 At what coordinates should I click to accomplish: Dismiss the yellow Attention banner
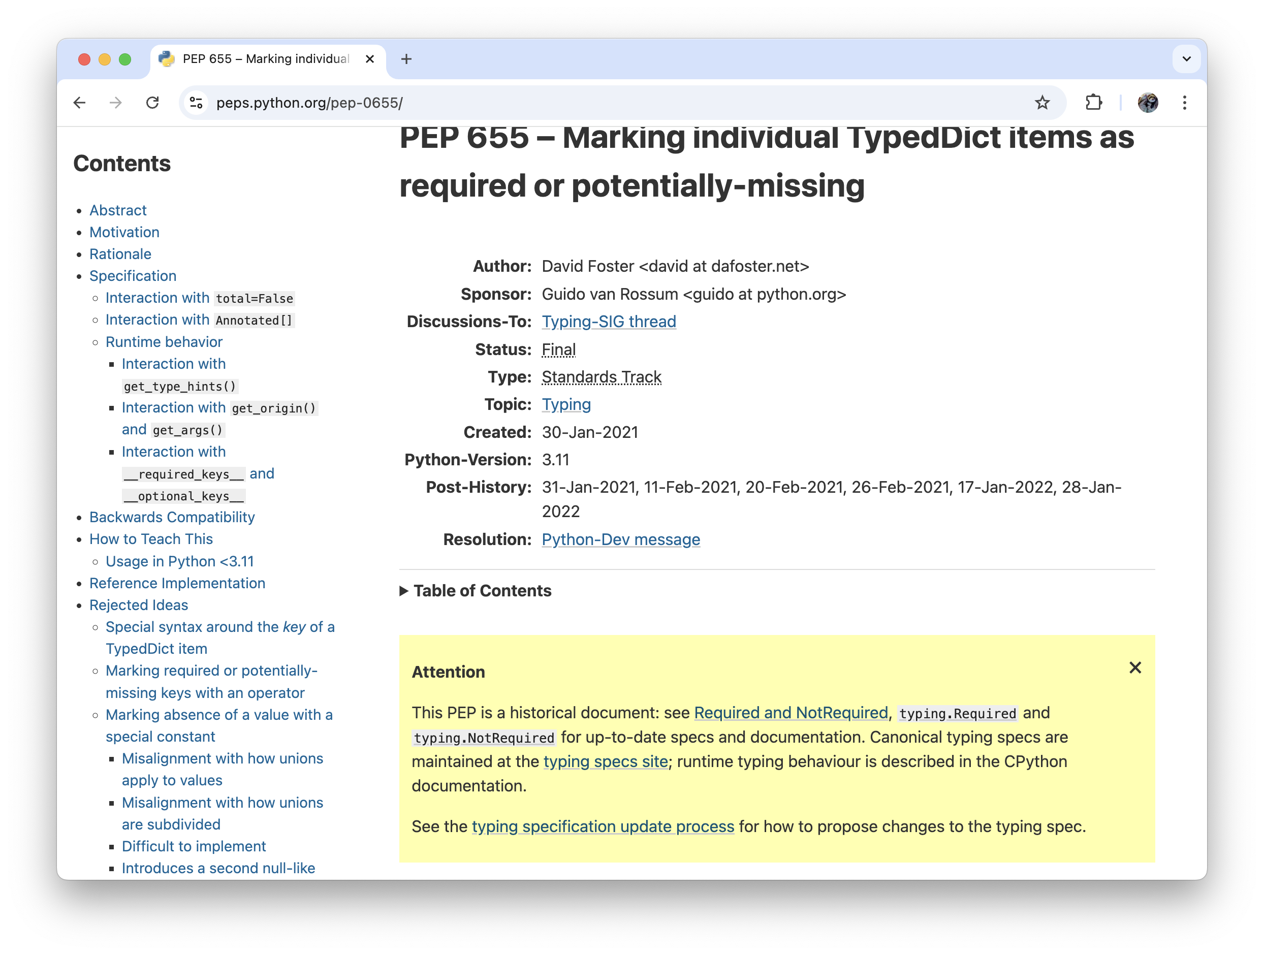coord(1135,667)
